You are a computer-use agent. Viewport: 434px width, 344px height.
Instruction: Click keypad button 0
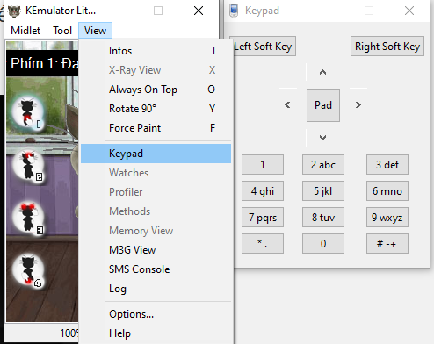pyautogui.click(x=323, y=243)
